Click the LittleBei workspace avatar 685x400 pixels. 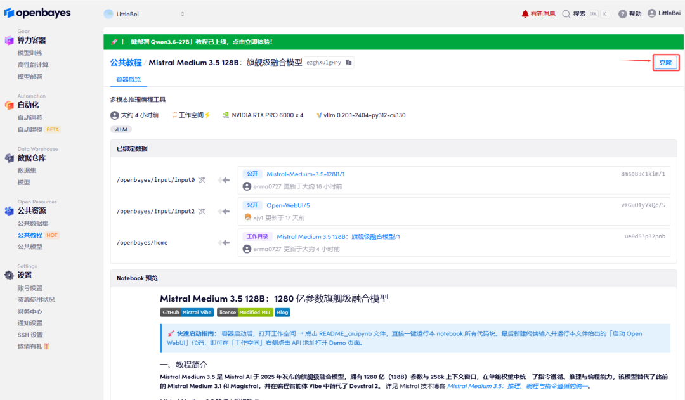click(108, 14)
